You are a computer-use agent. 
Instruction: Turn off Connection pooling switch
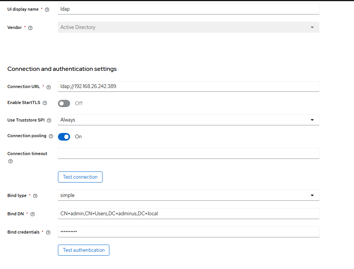[x=64, y=136]
